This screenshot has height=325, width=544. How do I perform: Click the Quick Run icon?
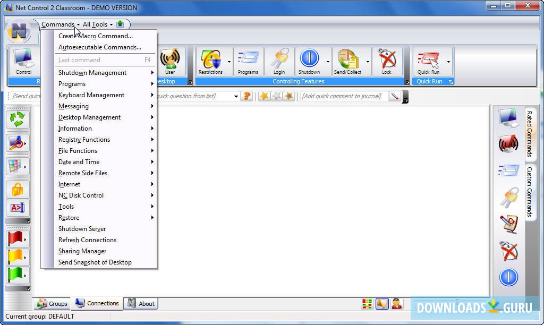pyautogui.click(x=429, y=62)
